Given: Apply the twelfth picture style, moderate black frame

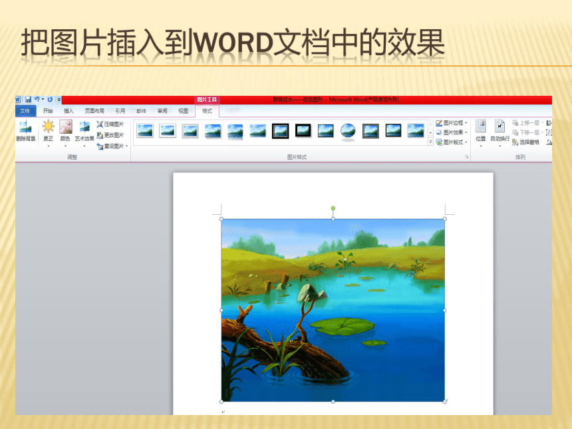Looking at the screenshot, I should (x=393, y=130).
